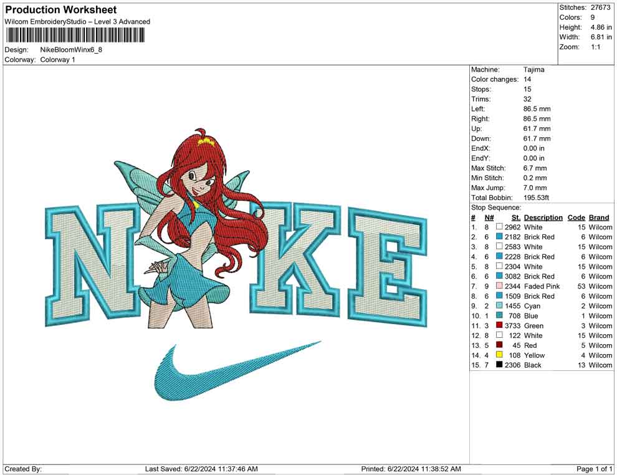This screenshot has width=617, height=475.
Task: Click the "Printed: 6/22/2024 11:38:52 AM" footer text
Action: (x=411, y=469)
